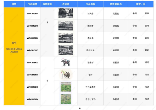The image size is (156, 110).
Task: Select 孫麗娜 in the WPC1166A row
Action: pos(116,63)
